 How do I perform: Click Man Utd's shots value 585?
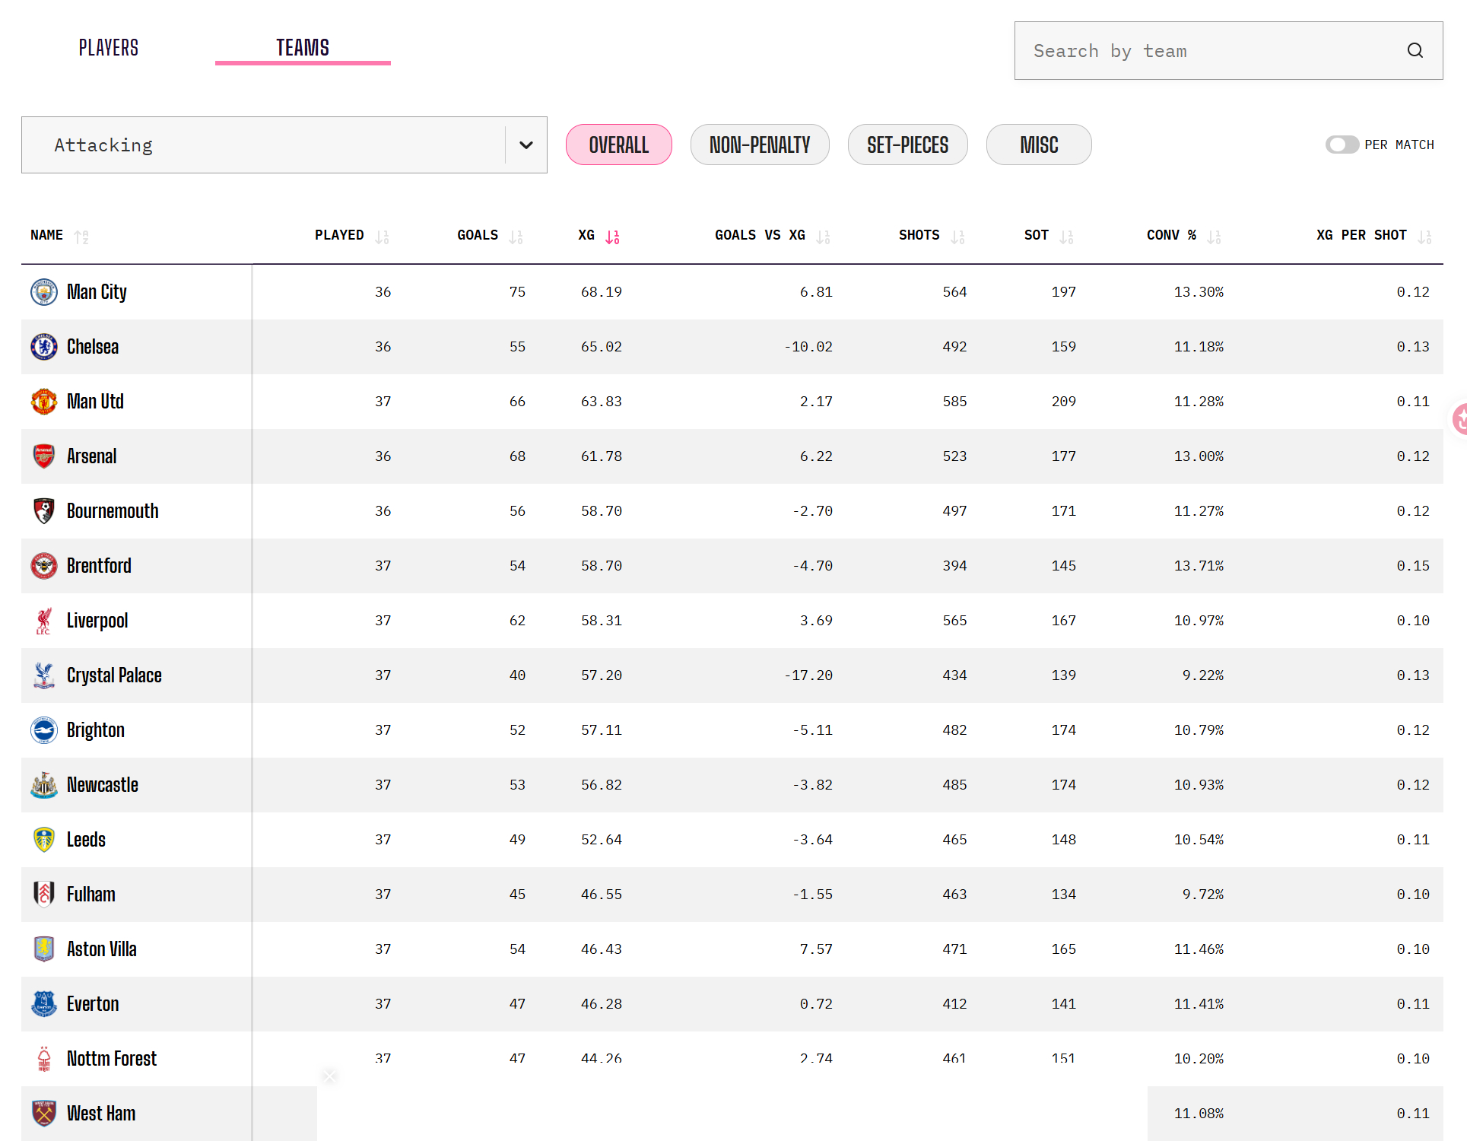pyautogui.click(x=955, y=402)
